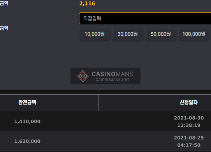Select the 1,630,000 withdrawal amount cell
The height and width of the screenshot is (152, 211).
[27, 141]
